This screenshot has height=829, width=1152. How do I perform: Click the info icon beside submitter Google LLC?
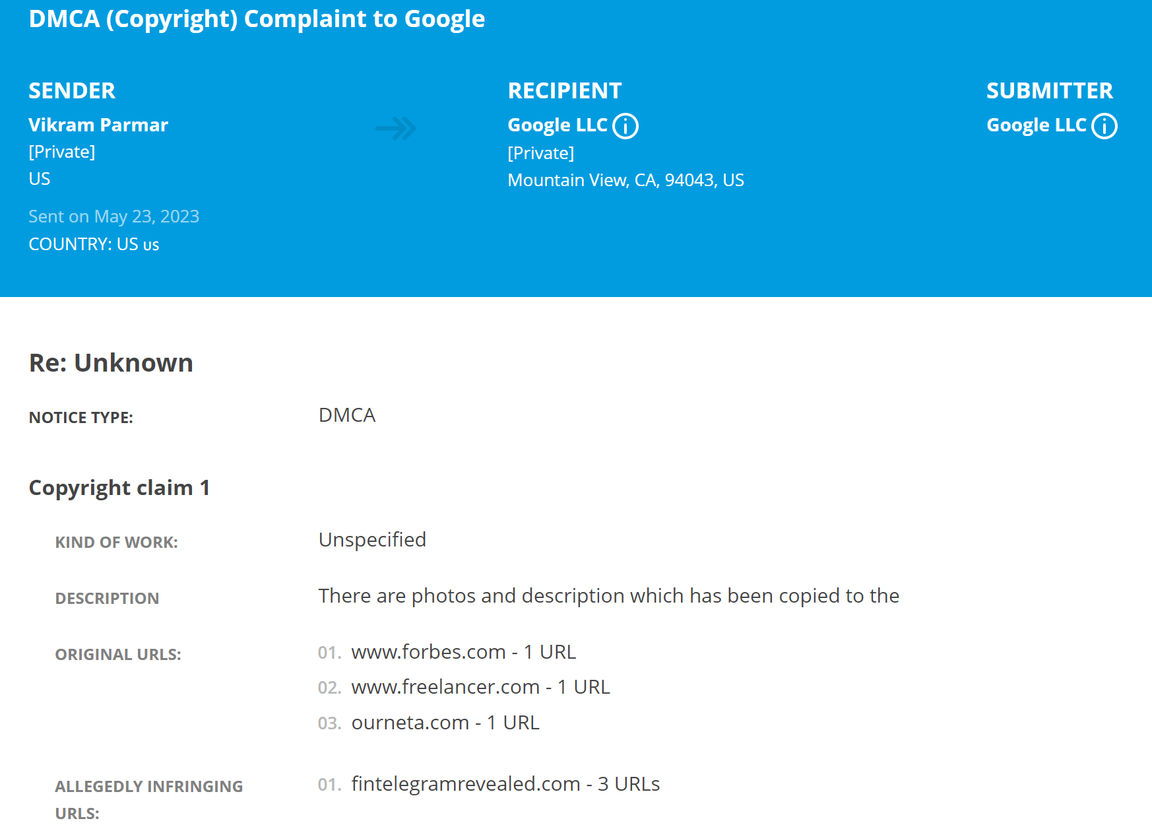[x=1104, y=126]
